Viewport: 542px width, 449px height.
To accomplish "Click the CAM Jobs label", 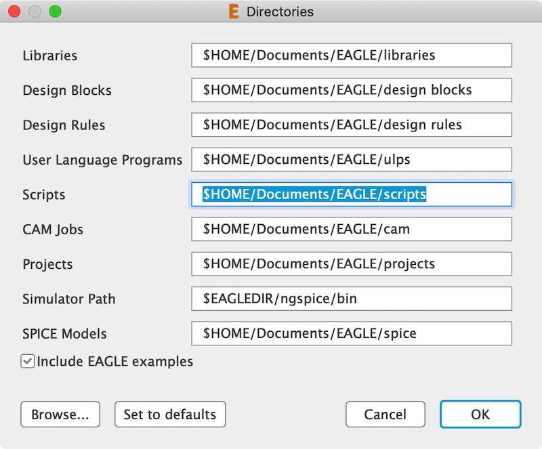I will pyautogui.click(x=53, y=230).
